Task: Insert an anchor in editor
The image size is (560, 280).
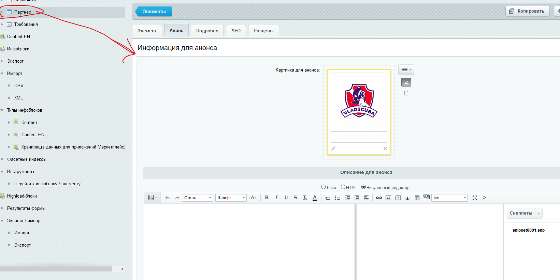Action: (x=407, y=198)
